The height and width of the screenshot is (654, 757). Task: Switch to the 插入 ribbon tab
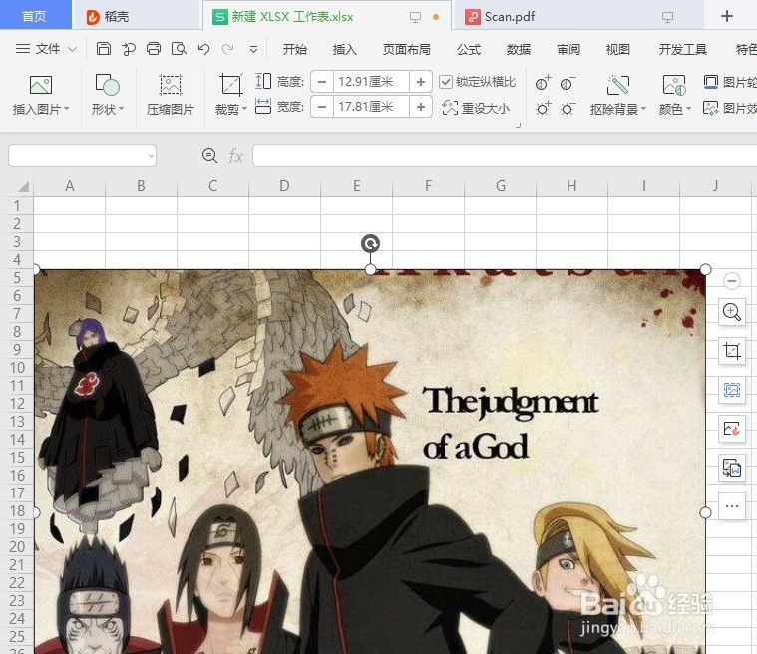(x=344, y=49)
